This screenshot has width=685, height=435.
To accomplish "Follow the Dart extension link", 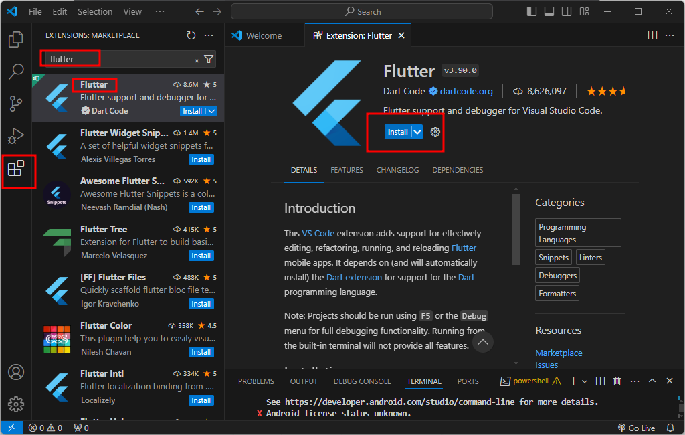I will pos(354,277).
